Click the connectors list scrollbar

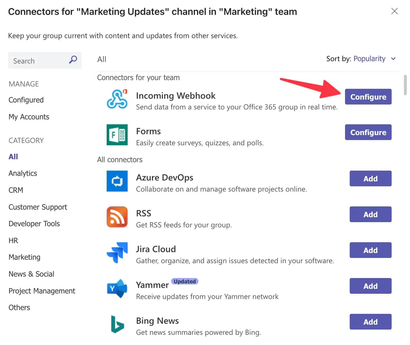click(405, 85)
